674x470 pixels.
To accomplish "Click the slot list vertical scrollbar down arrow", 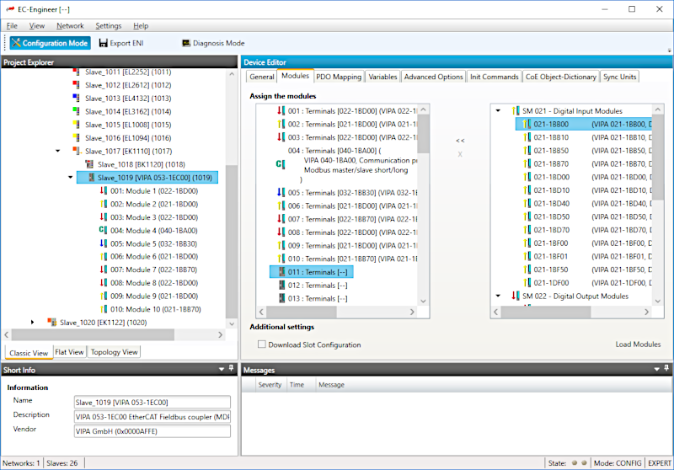I will [423, 302].
